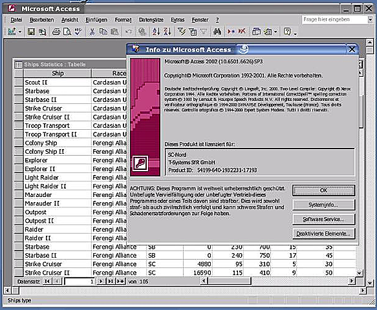Click the table's scroll right arrow

tap(352, 281)
